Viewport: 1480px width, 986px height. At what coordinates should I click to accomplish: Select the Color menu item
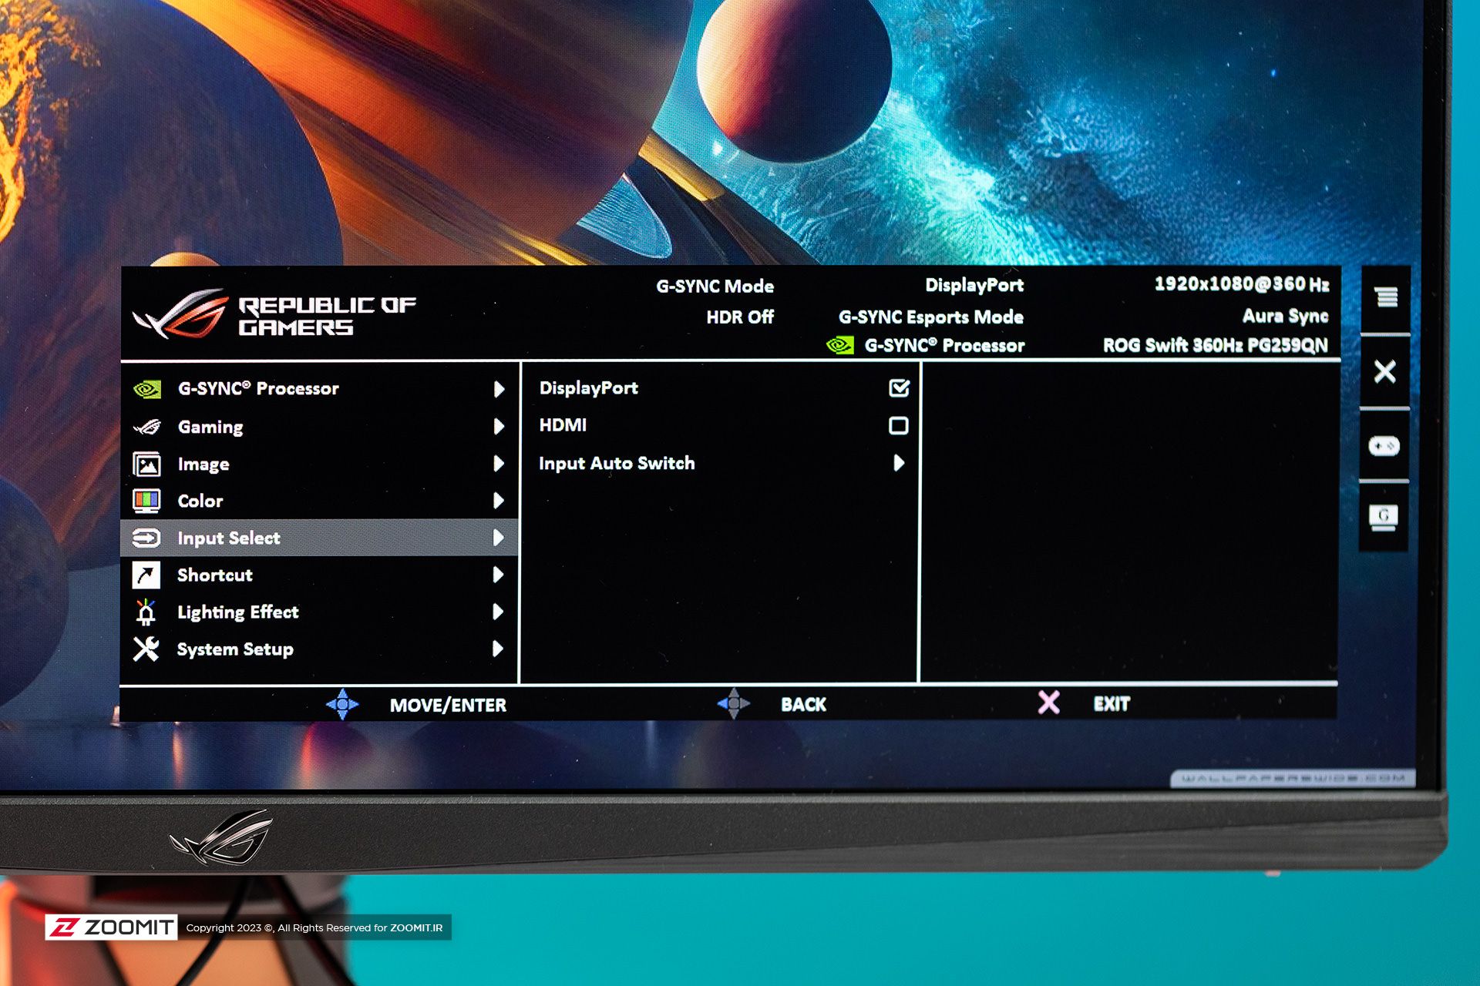[319, 501]
